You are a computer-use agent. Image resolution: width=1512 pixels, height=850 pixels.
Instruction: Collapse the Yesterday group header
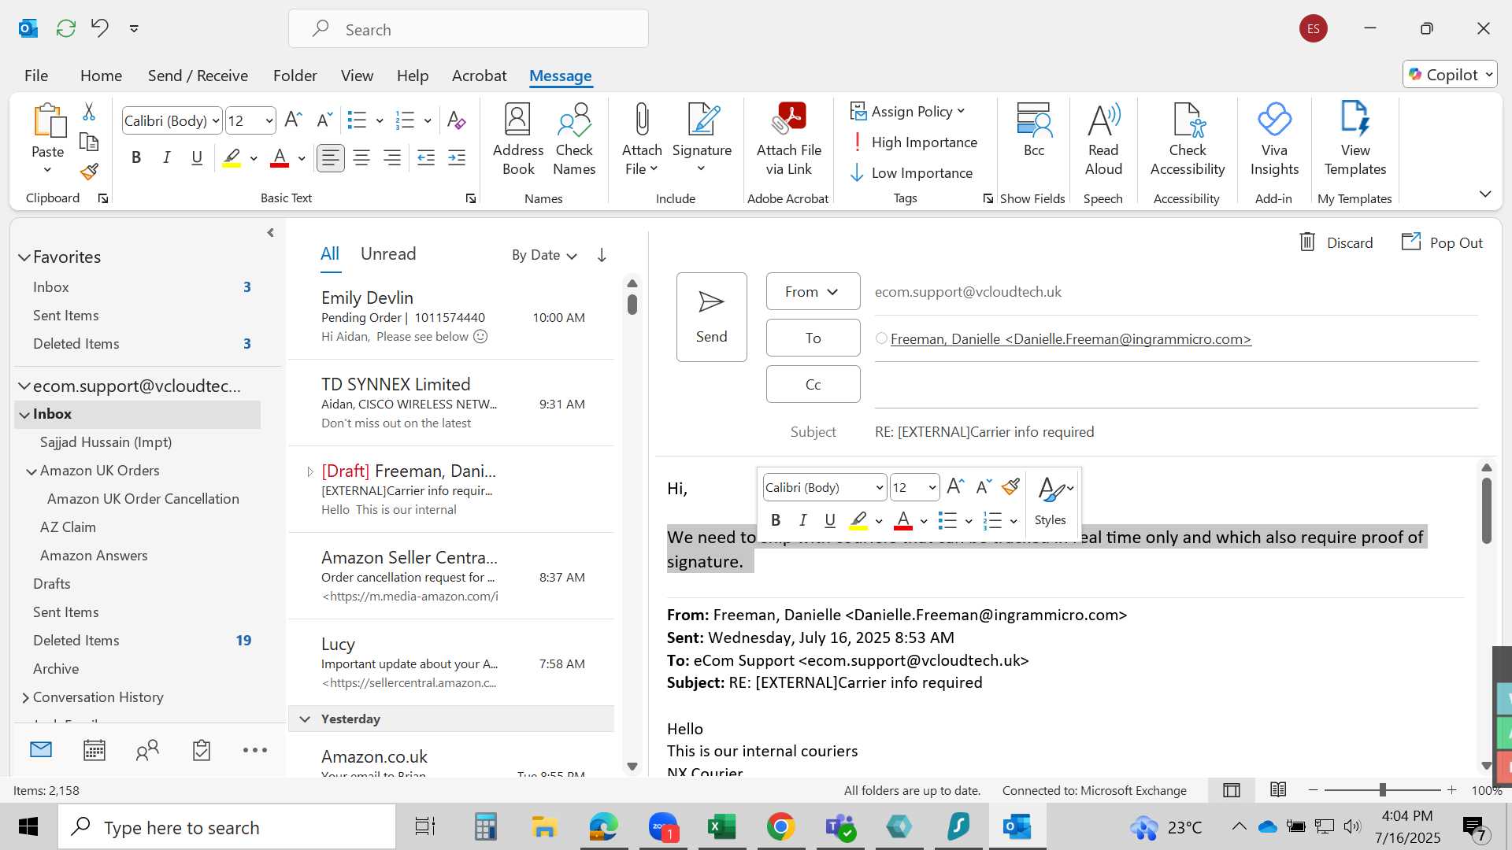click(305, 719)
